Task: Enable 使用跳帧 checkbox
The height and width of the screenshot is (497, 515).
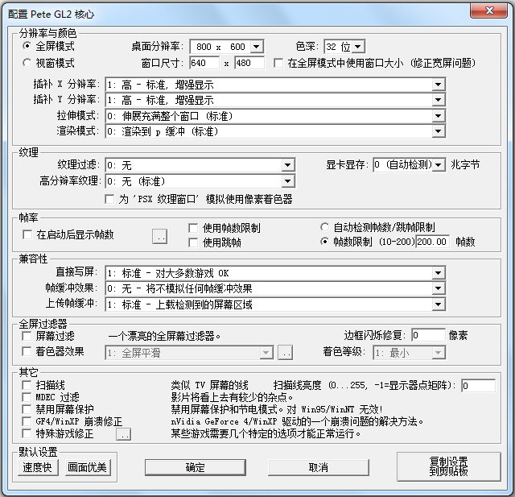Action: tap(193, 242)
